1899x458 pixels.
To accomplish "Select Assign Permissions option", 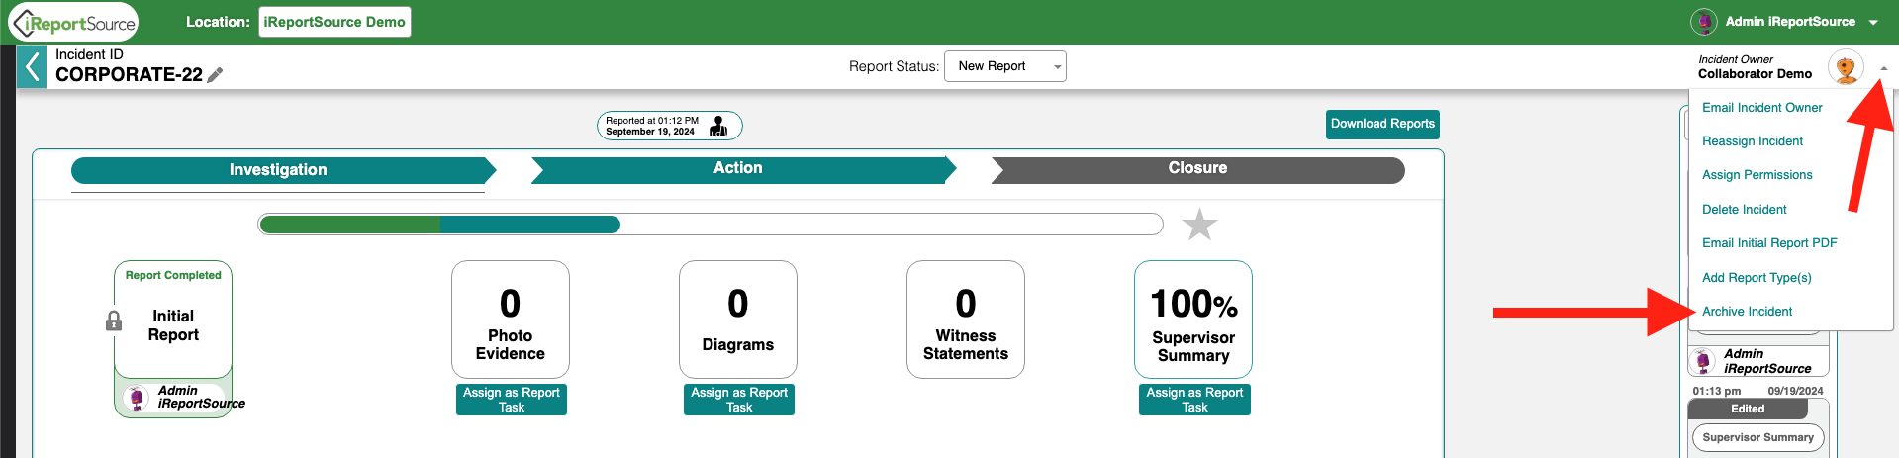I will (1757, 175).
